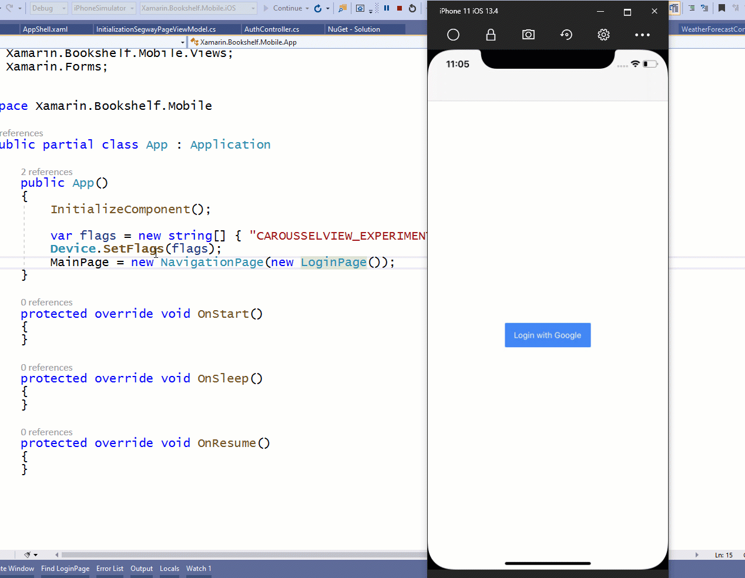The width and height of the screenshot is (745, 578).
Task: Open the Locals tab
Action: coord(169,569)
